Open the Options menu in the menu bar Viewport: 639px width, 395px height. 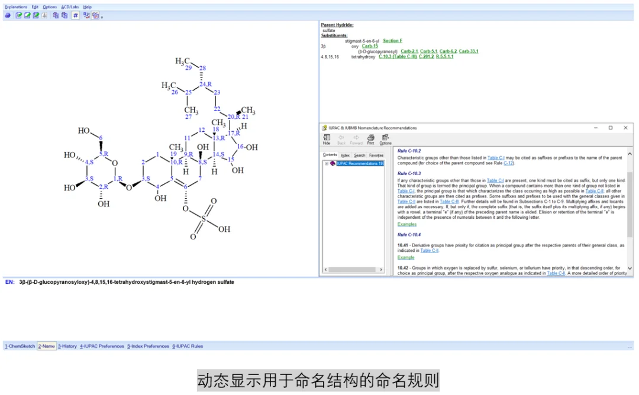(50, 7)
